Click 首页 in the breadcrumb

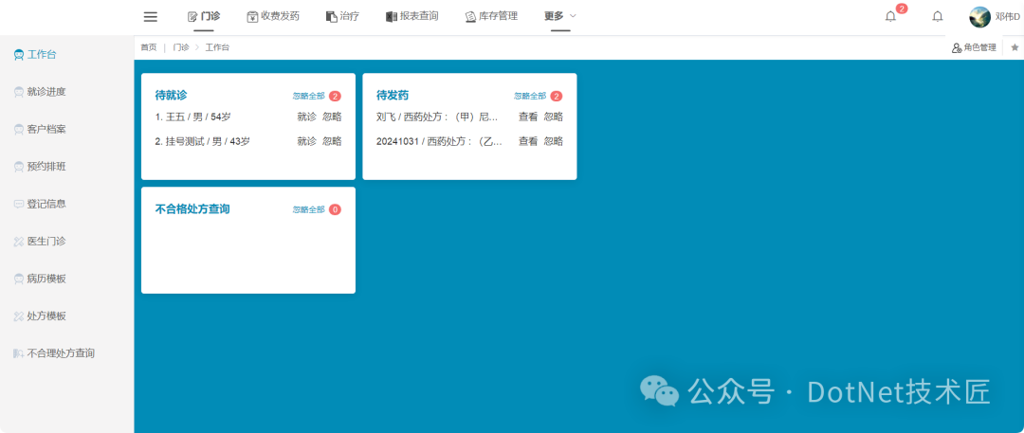tap(148, 47)
